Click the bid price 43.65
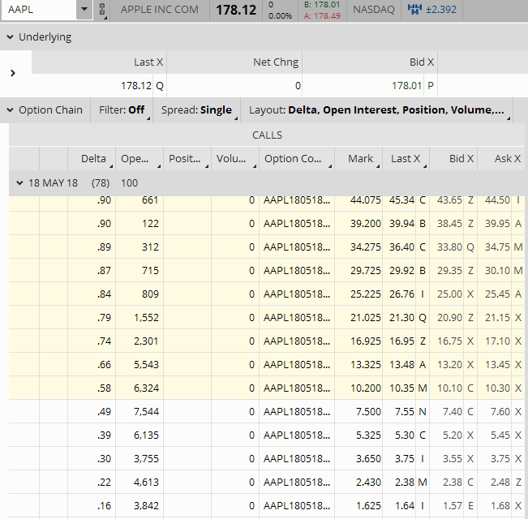 click(x=449, y=200)
